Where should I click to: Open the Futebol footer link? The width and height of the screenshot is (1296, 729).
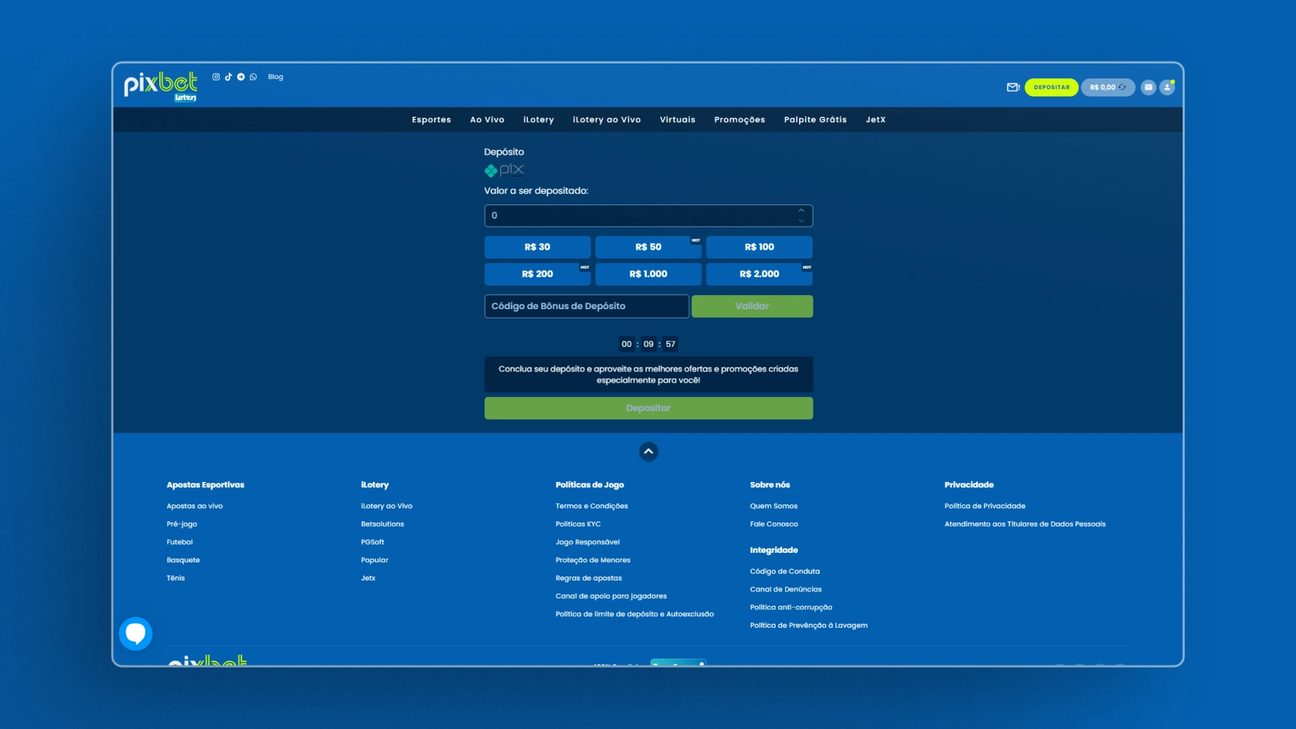[x=180, y=542]
